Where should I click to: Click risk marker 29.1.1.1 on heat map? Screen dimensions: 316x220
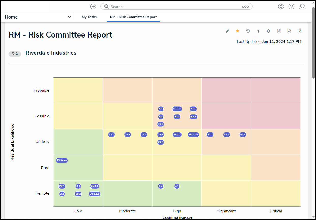(193, 135)
